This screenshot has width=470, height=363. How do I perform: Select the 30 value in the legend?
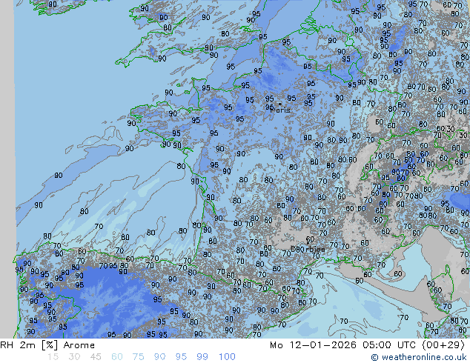74,357
